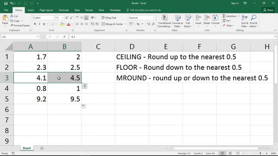Viewport: 278px width, 156px height.
Task: Set bottom vertical alignment
Action: 86,17
